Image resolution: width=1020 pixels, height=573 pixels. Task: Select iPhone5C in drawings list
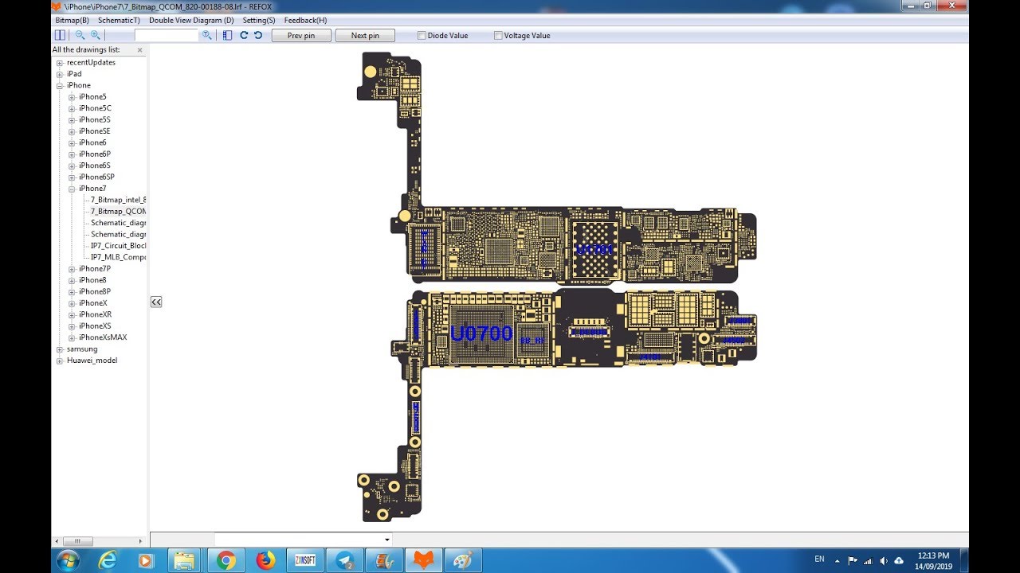95,108
